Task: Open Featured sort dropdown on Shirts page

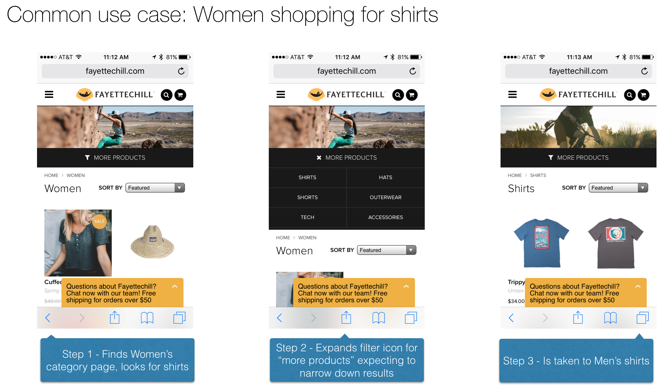Action: coord(618,188)
